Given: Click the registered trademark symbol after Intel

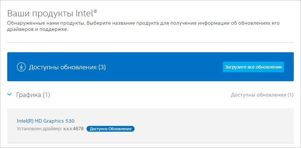Looking at the screenshot, I should 95,11.
